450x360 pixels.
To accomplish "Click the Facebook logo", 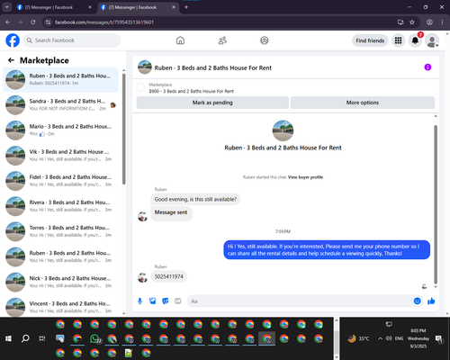I will click(13, 40).
